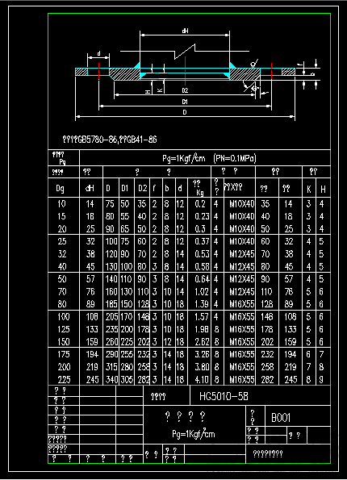Click weight value 1.98
This screenshot has height=480, width=347.
tap(202, 329)
